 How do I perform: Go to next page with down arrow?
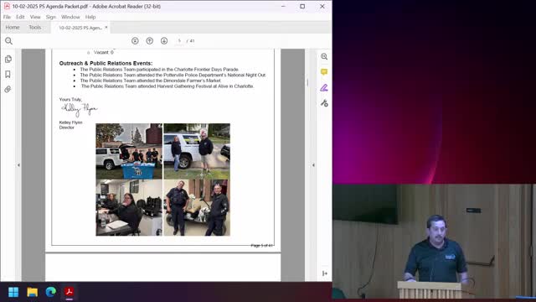point(164,41)
